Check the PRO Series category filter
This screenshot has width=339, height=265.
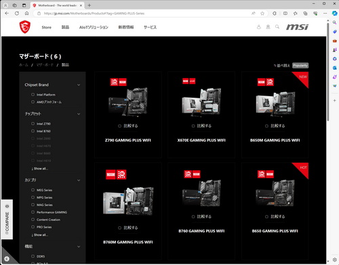(33, 227)
